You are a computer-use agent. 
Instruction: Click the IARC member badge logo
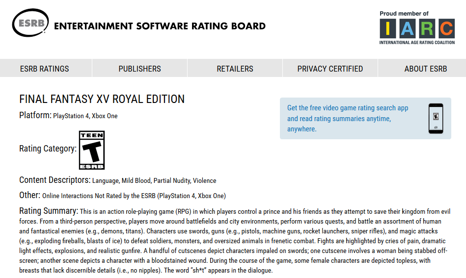pos(417,29)
